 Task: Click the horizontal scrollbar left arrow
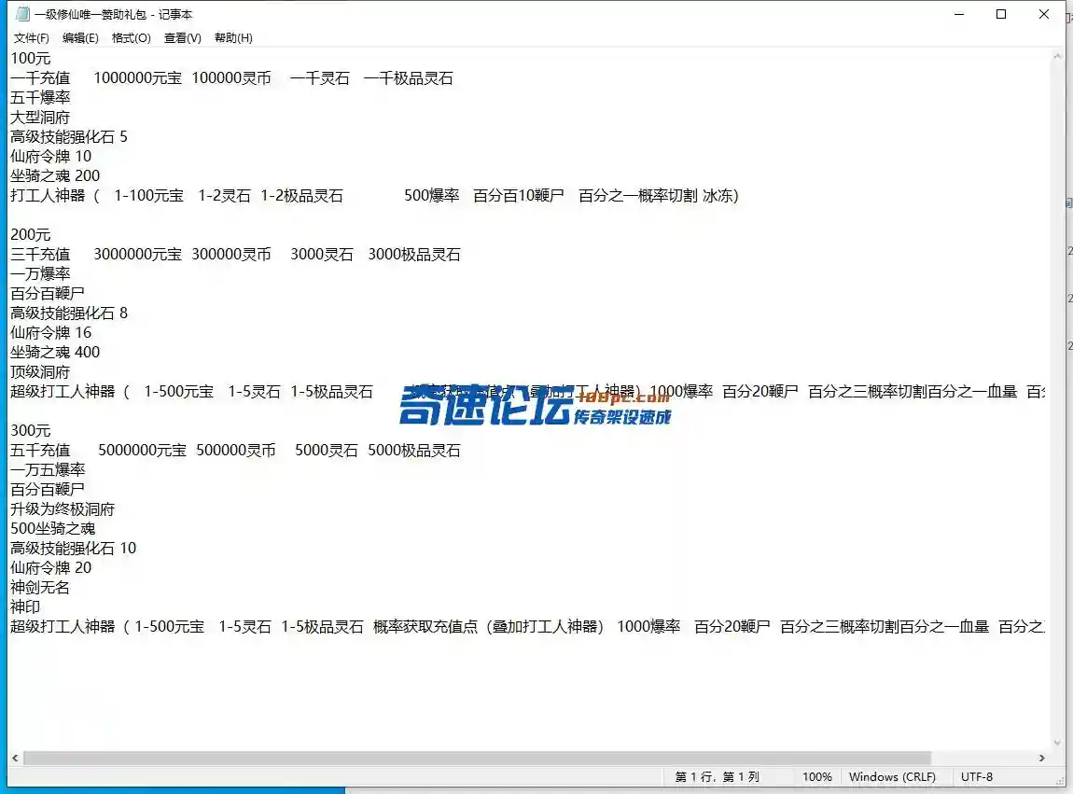[x=15, y=758]
